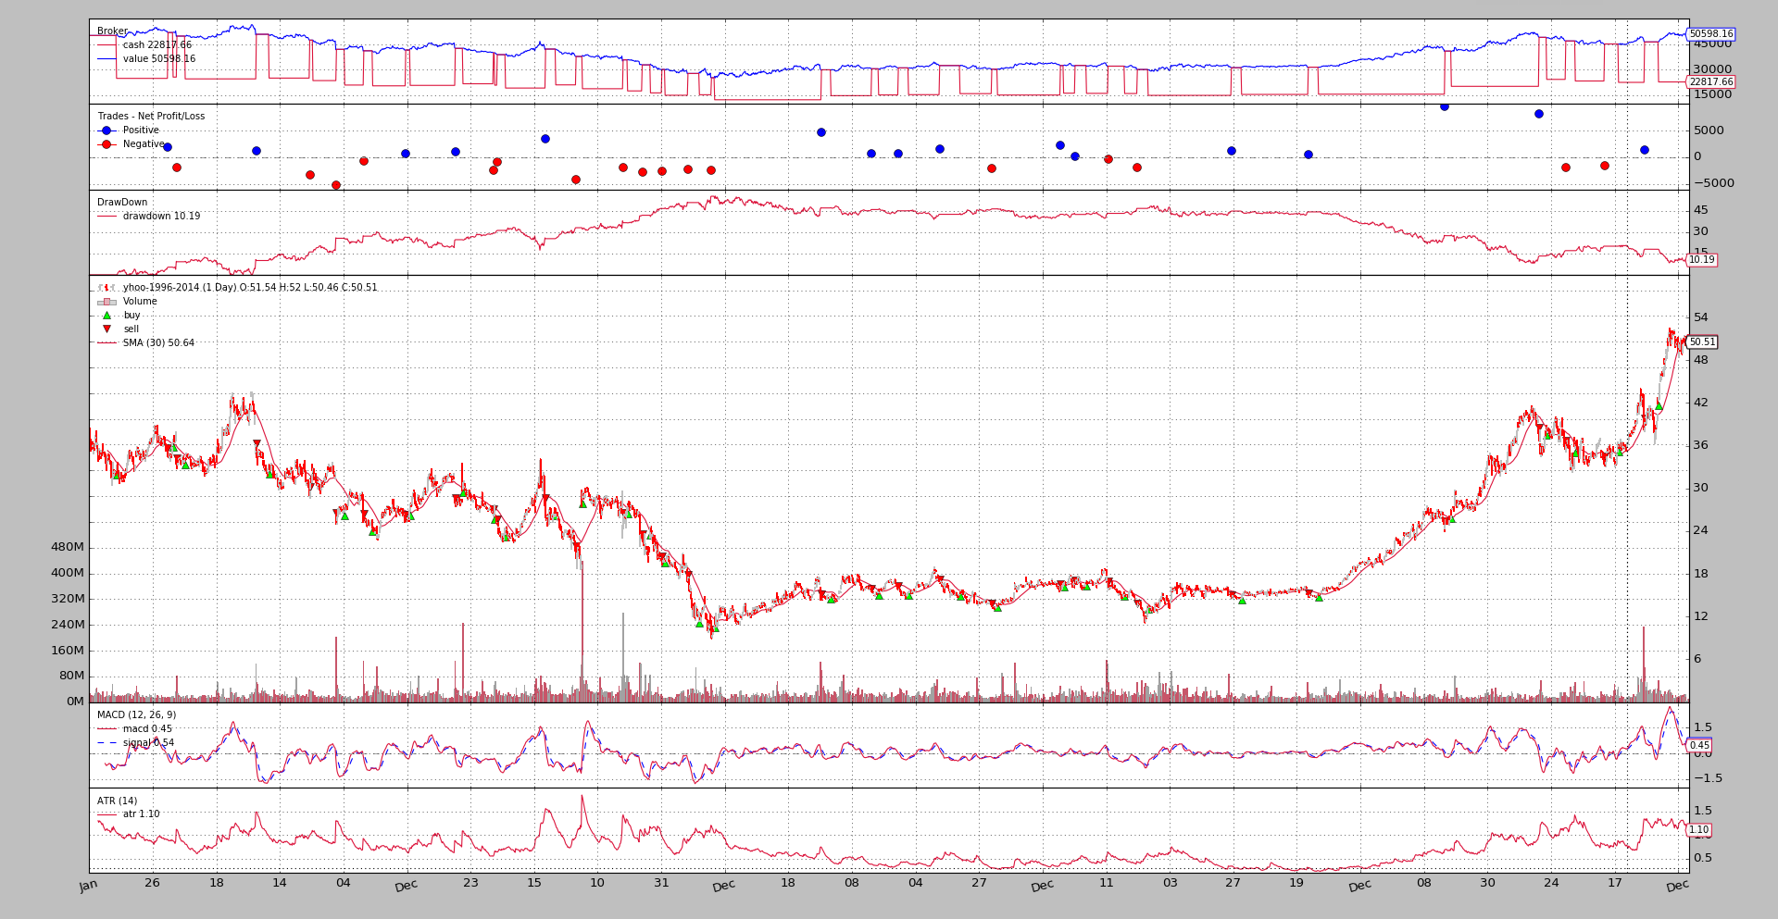Click the MACD (12, 26, 9) panel title
Image resolution: width=1778 pixels, height=919 pixels.
(x=136, y=715)
